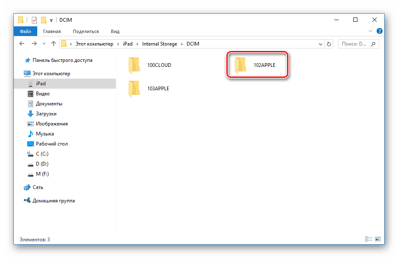Open the Customize Quick Access Toolbar dropdown

point(51,20)
